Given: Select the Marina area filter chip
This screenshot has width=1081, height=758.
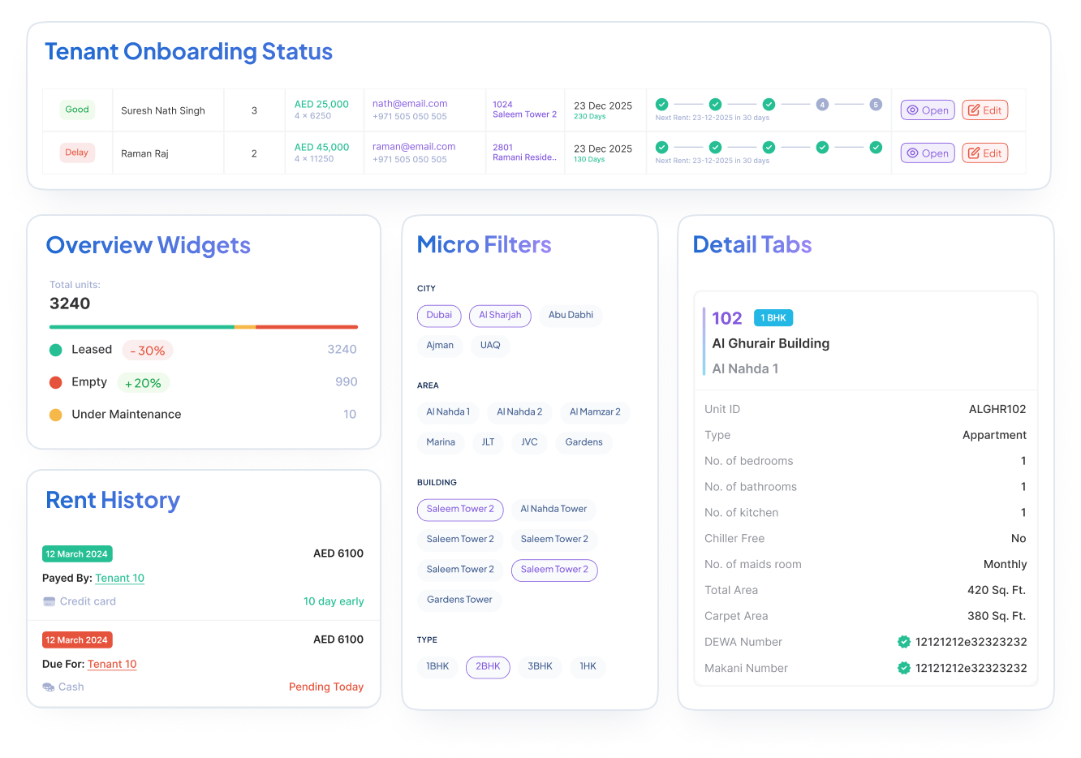Looking at the screenshot, I should coord(441,442).
